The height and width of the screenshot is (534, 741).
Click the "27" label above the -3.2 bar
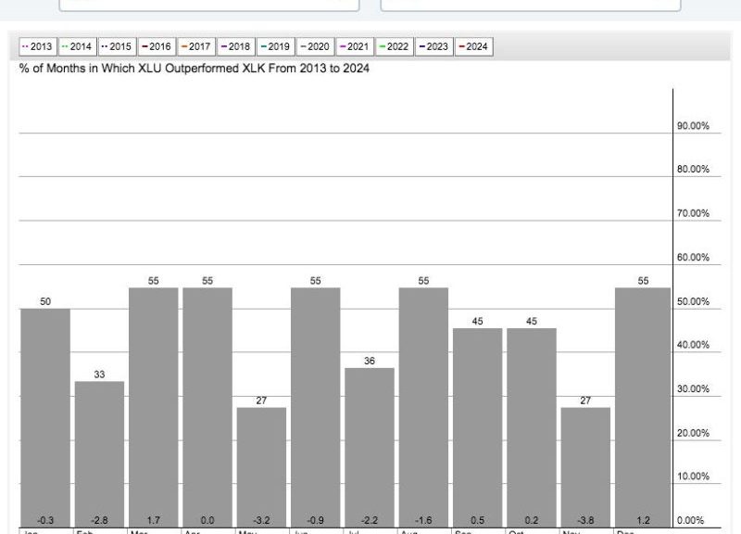[261, 400]
